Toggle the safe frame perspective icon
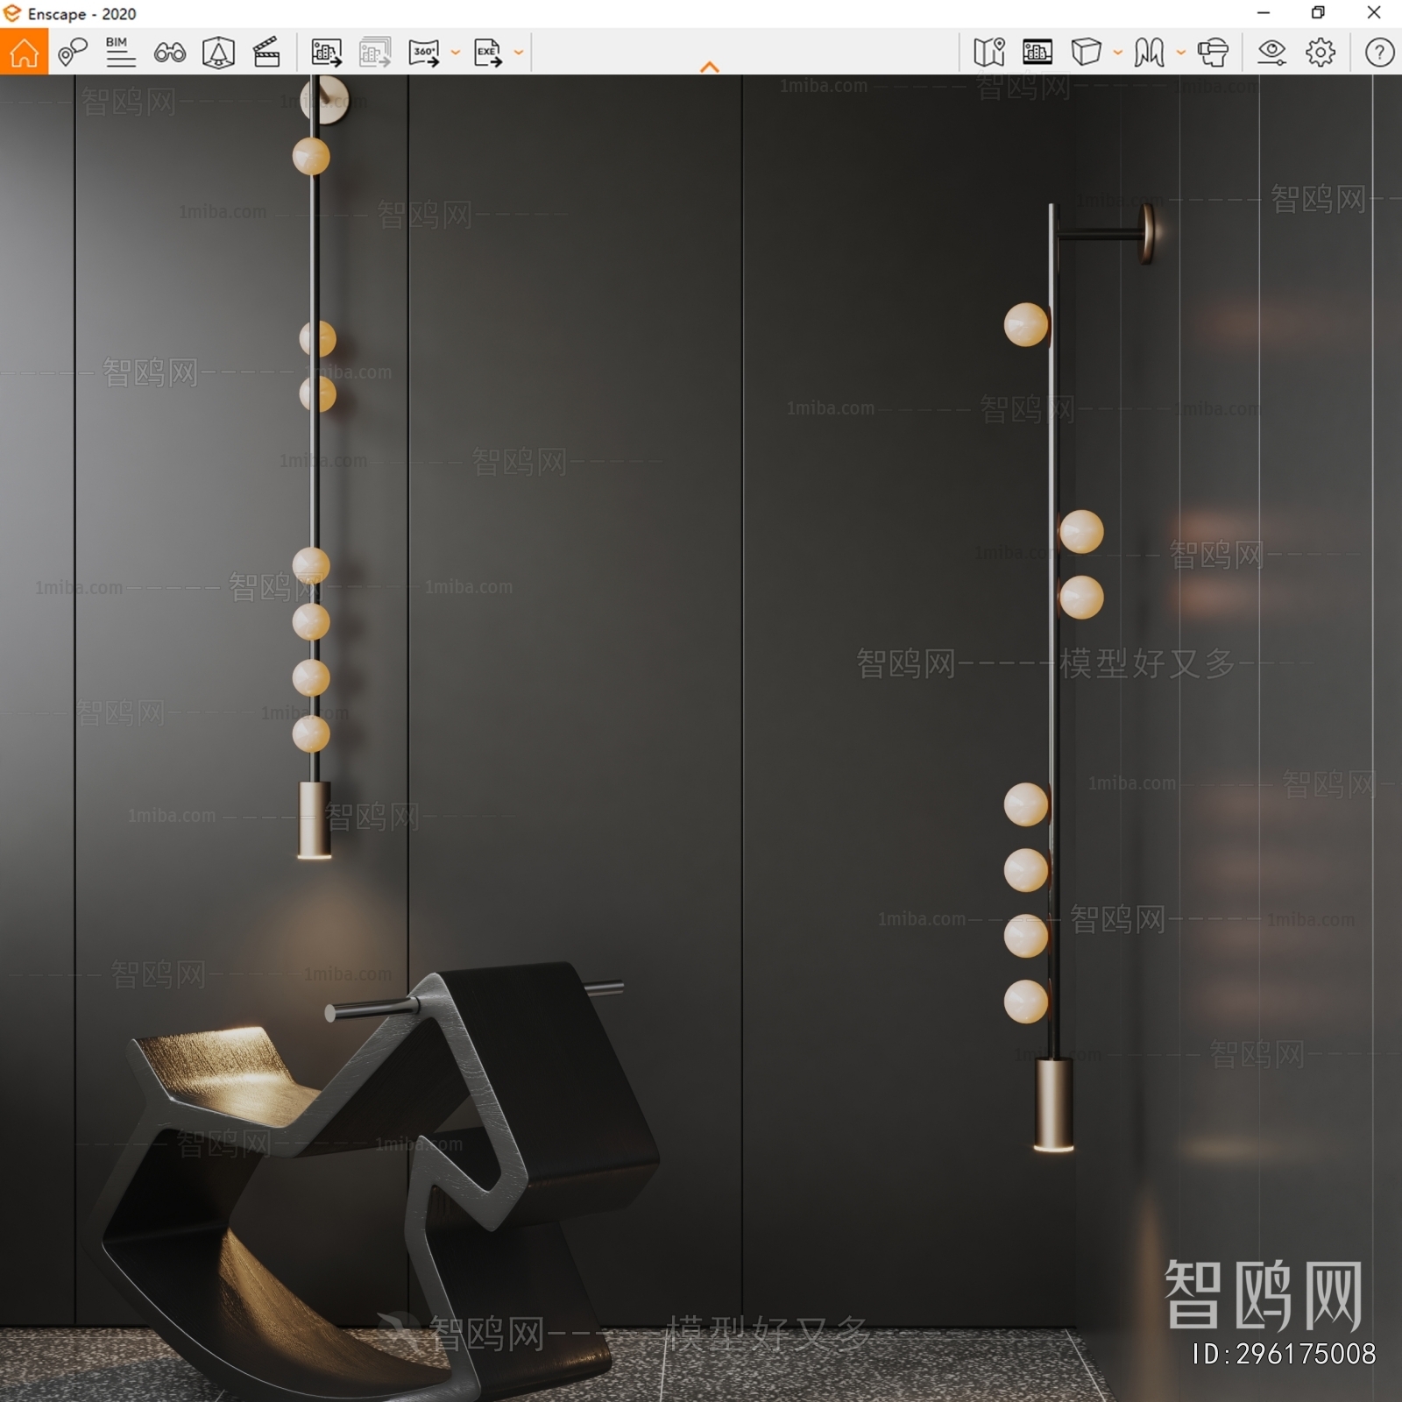 point(218,53)
